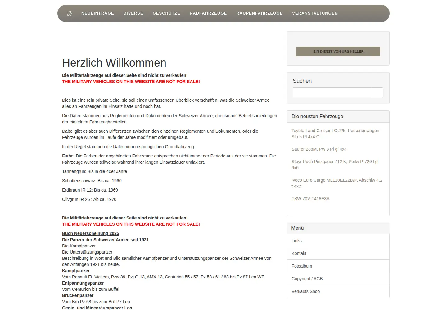This screenshot has width=447, height=310.
Task: Open the Veranstaltungen menu
Action: click(315, 13)
